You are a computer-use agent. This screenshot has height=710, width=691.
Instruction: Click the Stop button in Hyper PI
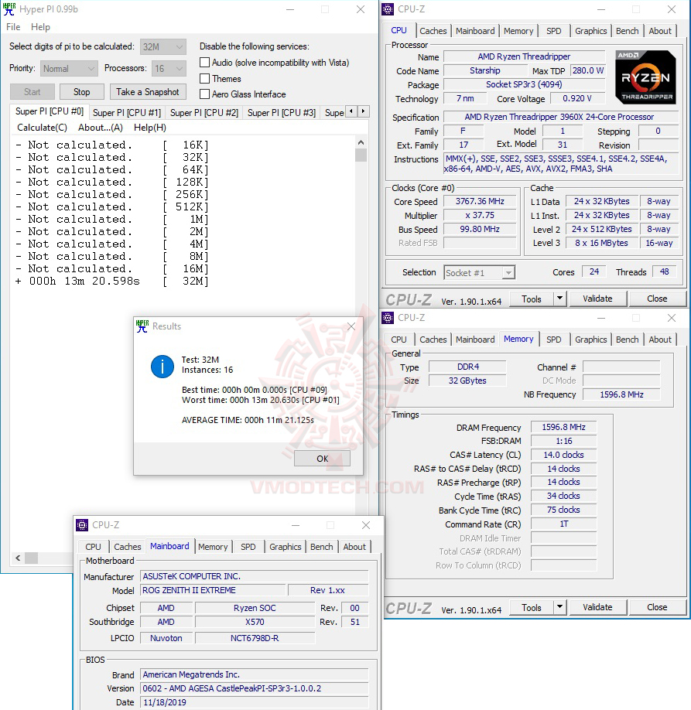[81, 92]
